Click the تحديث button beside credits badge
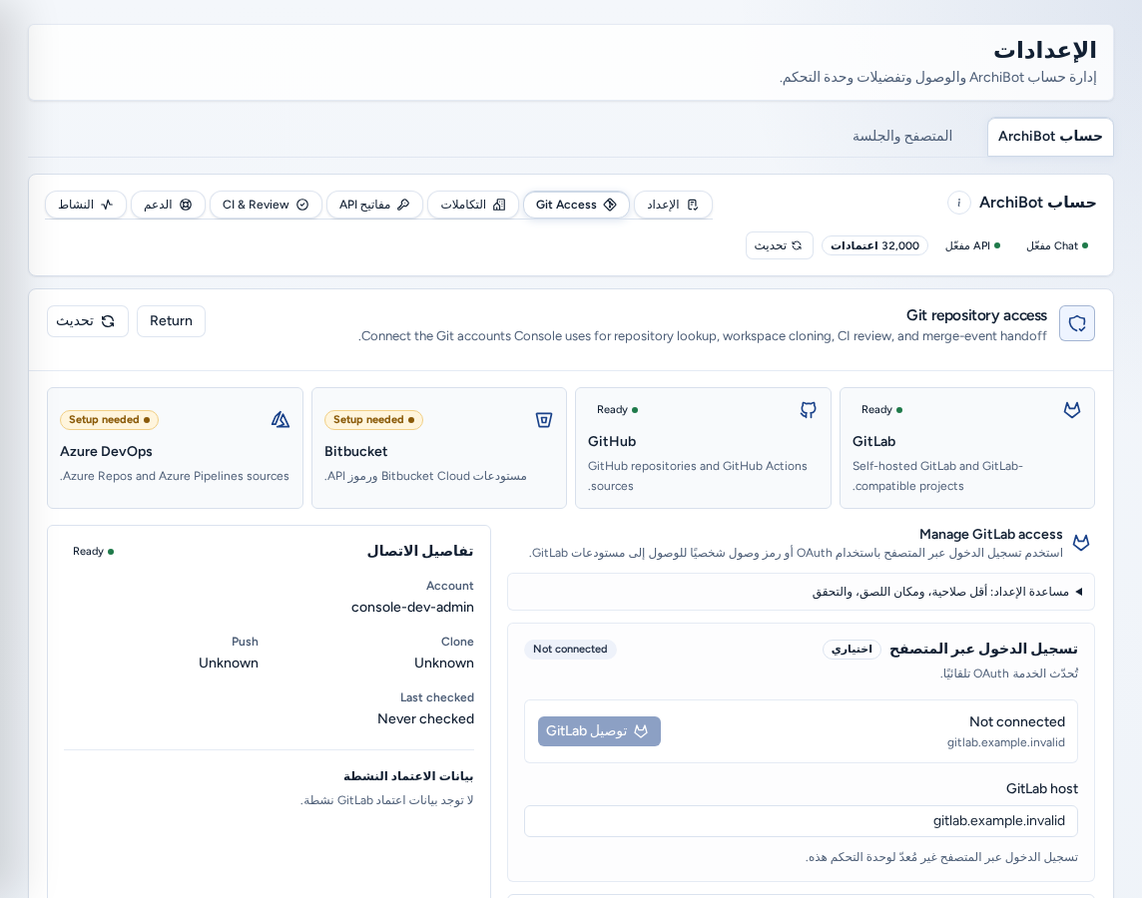 pos(779,246)
